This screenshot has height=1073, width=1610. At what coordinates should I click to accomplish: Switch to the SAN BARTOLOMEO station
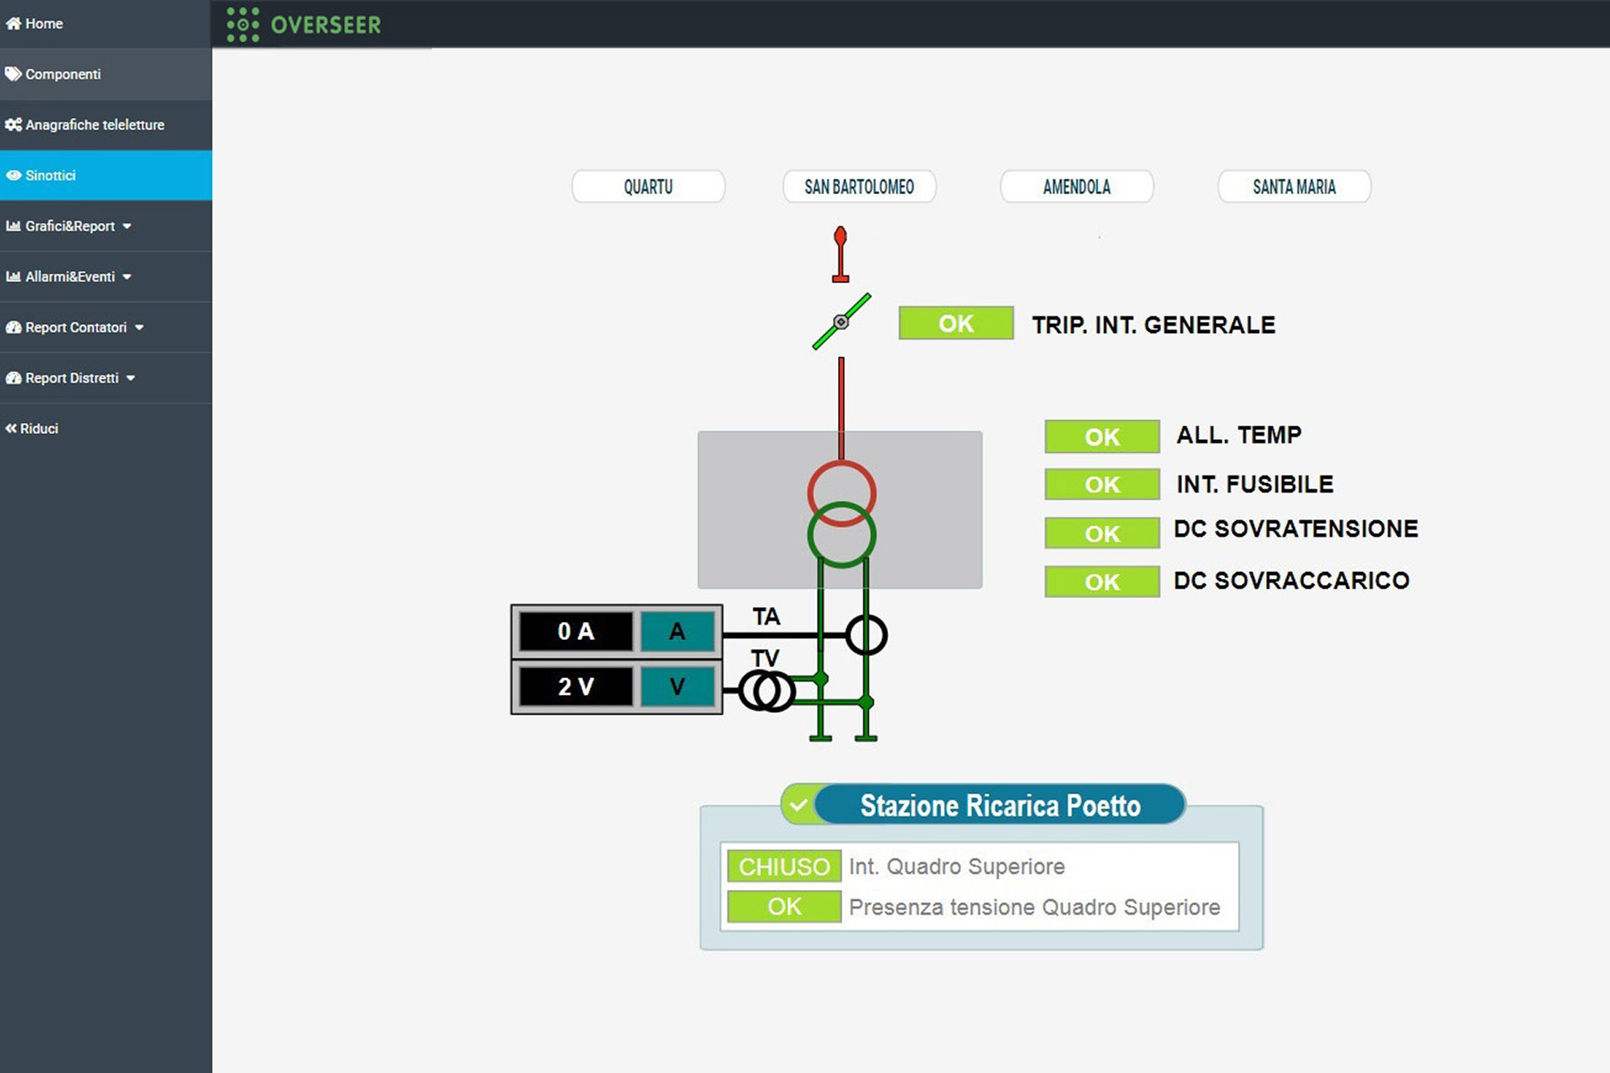(x=859, y=186)
